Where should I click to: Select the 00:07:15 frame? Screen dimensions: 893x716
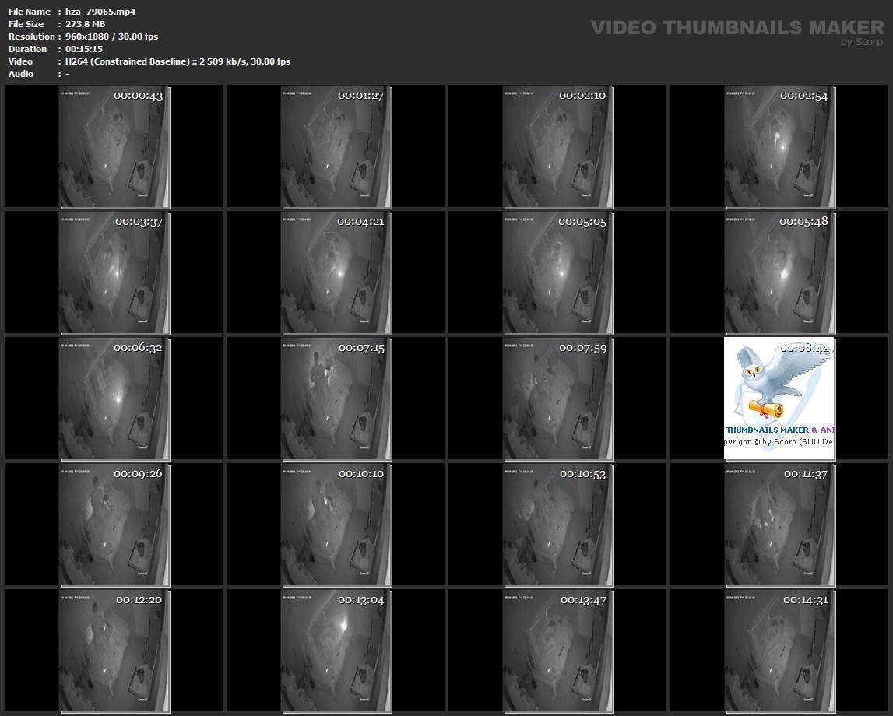336,398
